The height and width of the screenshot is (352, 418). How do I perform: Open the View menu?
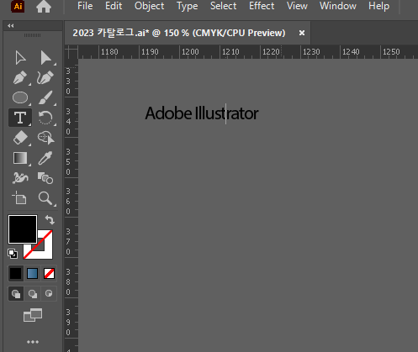[297, 6]
